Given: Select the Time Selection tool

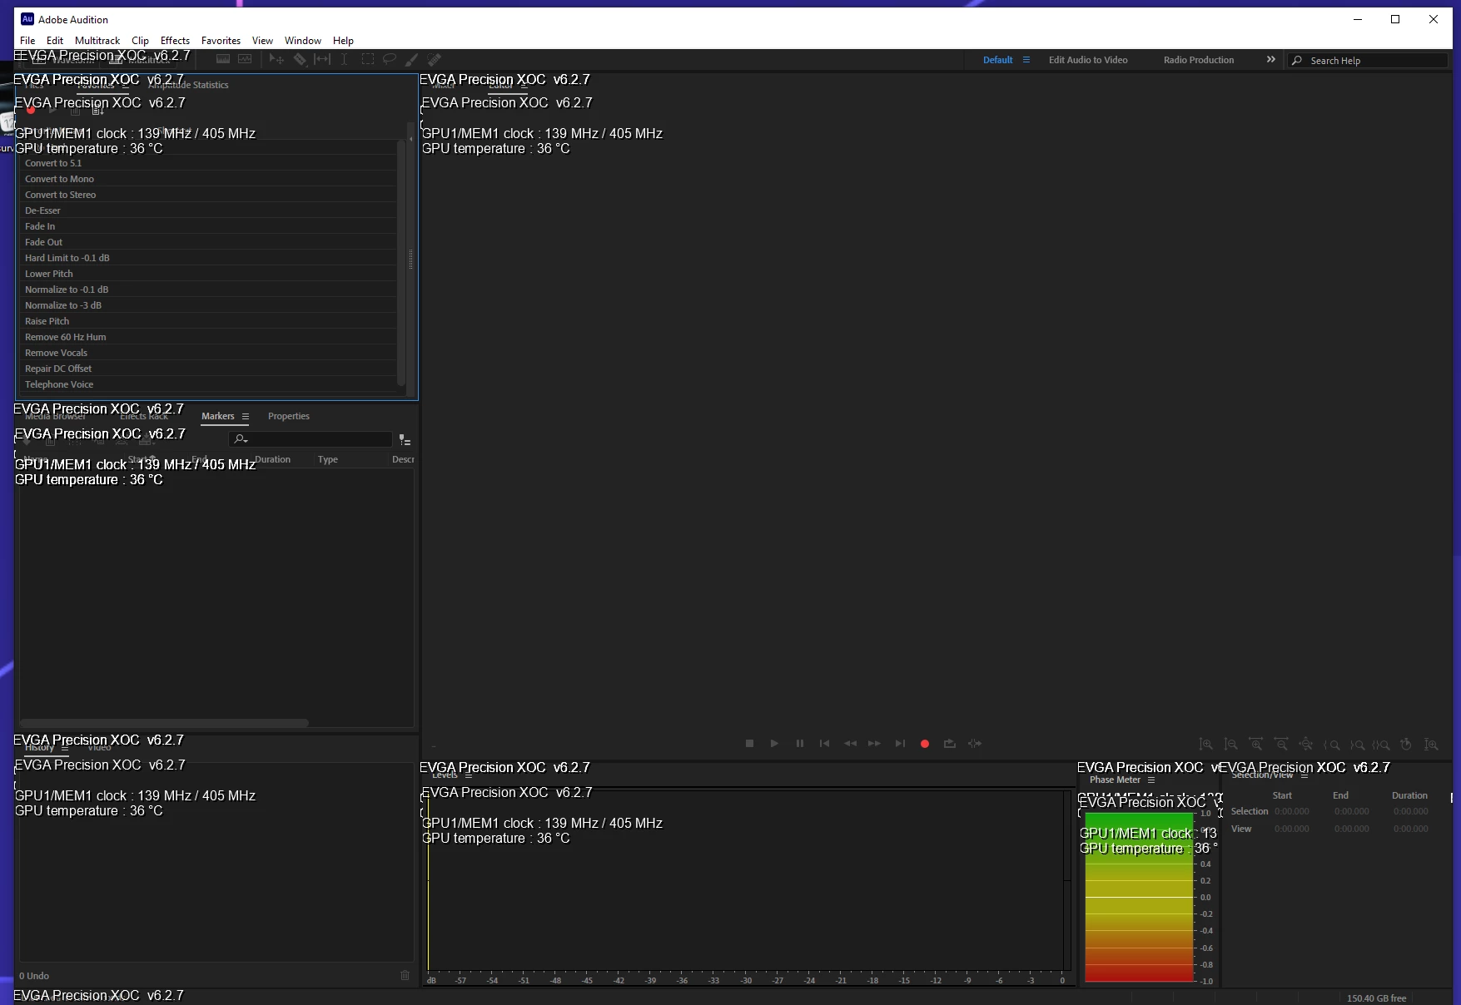Looking at the screenshot, I should [345, 60].
